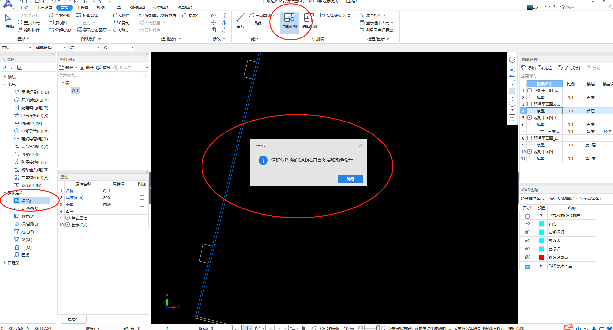Expand the 轴线 tree node
The height and width of the screenshot is (330, 613).
(x=5, y=77)
